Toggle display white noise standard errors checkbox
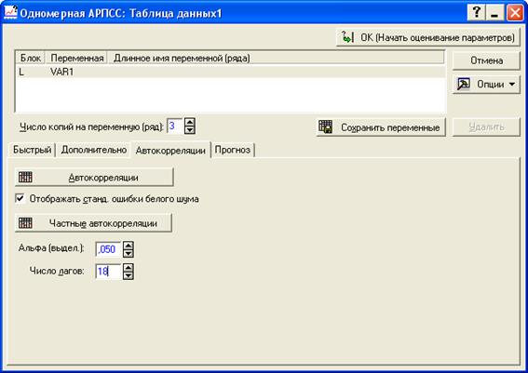528x373 pixels. [20, 198]
